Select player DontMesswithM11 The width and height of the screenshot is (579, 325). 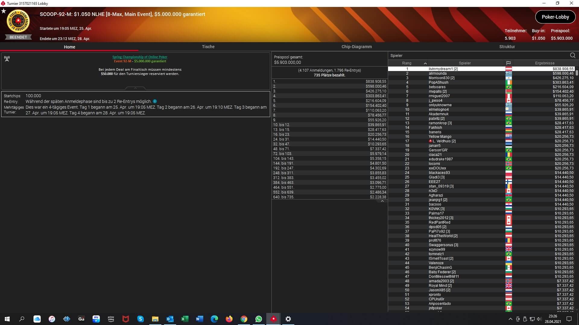click(x=481, y=277)
